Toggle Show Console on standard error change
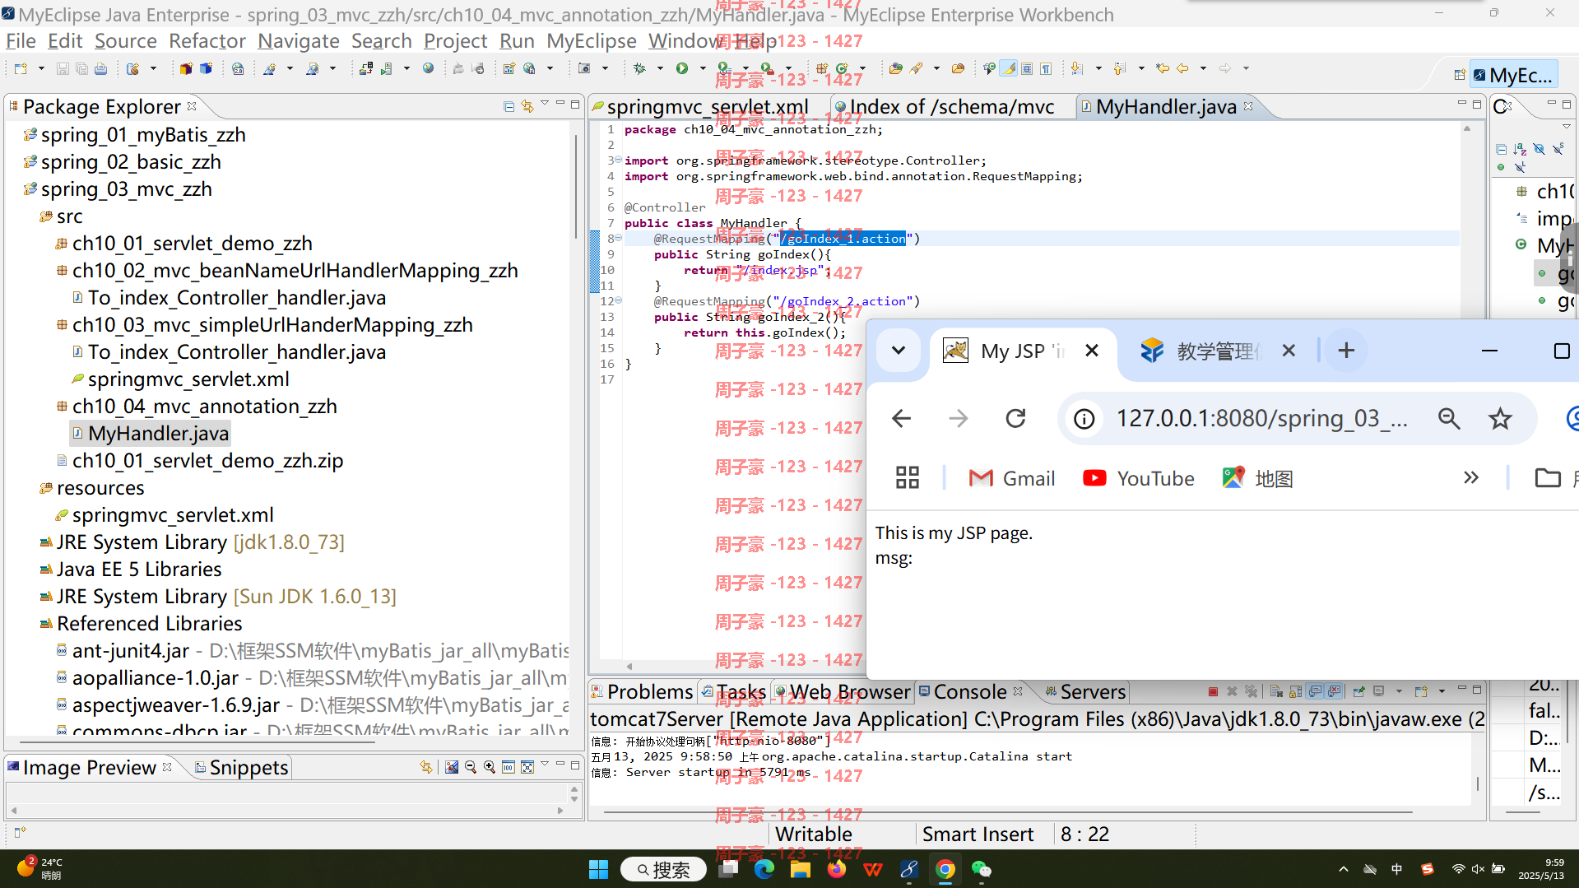The width and height of the screenshot is (1579, 888). point(1335,691)
